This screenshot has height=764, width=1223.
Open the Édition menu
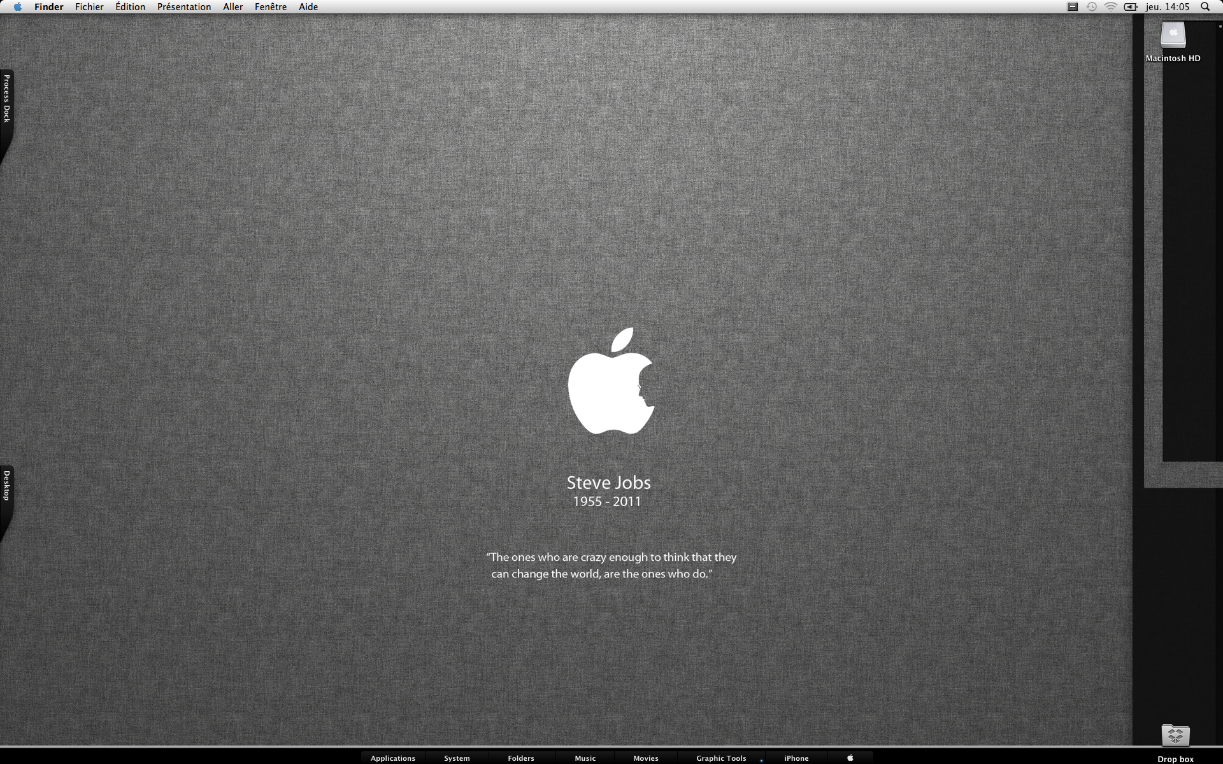point(131,7)
